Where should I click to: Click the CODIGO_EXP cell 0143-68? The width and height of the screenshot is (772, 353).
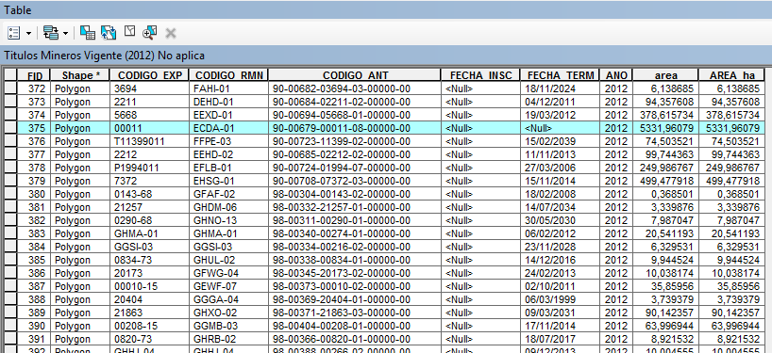tap(150, 194)
